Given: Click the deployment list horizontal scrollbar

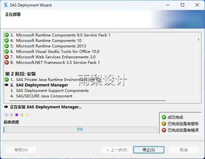Looking at the screenshot, I should [x=87, y=101].
